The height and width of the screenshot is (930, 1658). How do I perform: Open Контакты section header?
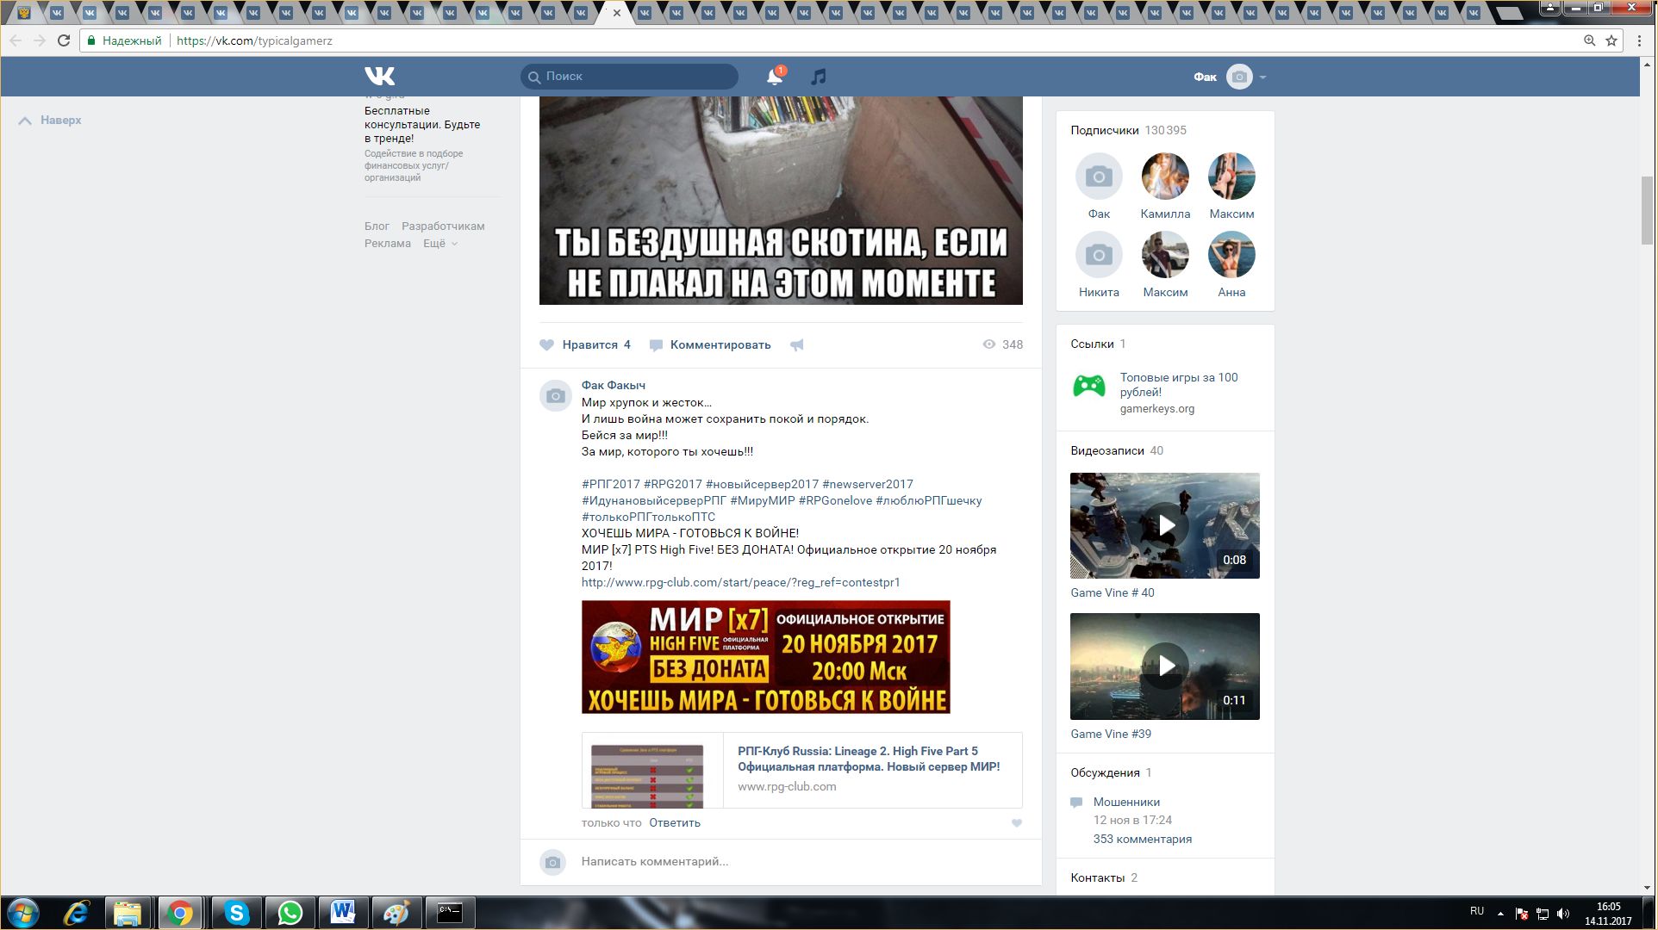tap(1097, 878)
